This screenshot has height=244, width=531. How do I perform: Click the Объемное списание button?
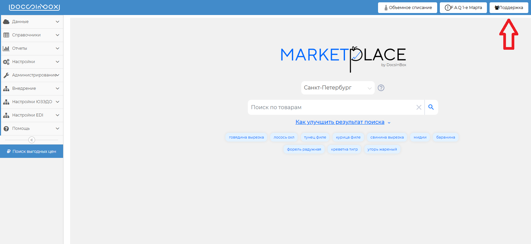pyautogui.click(x=407, y=8)
